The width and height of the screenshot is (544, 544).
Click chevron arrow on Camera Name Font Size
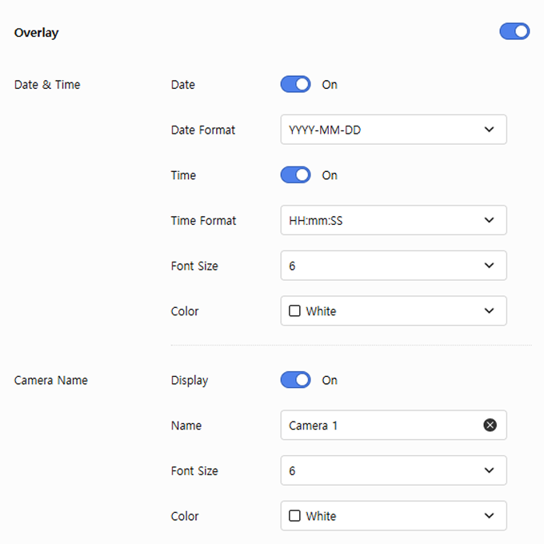pos(490,471)
